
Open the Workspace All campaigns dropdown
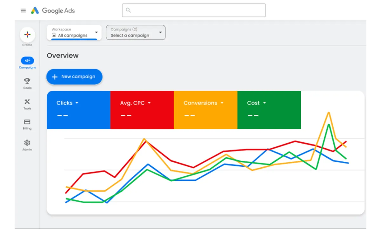click(x=74, y=33)
